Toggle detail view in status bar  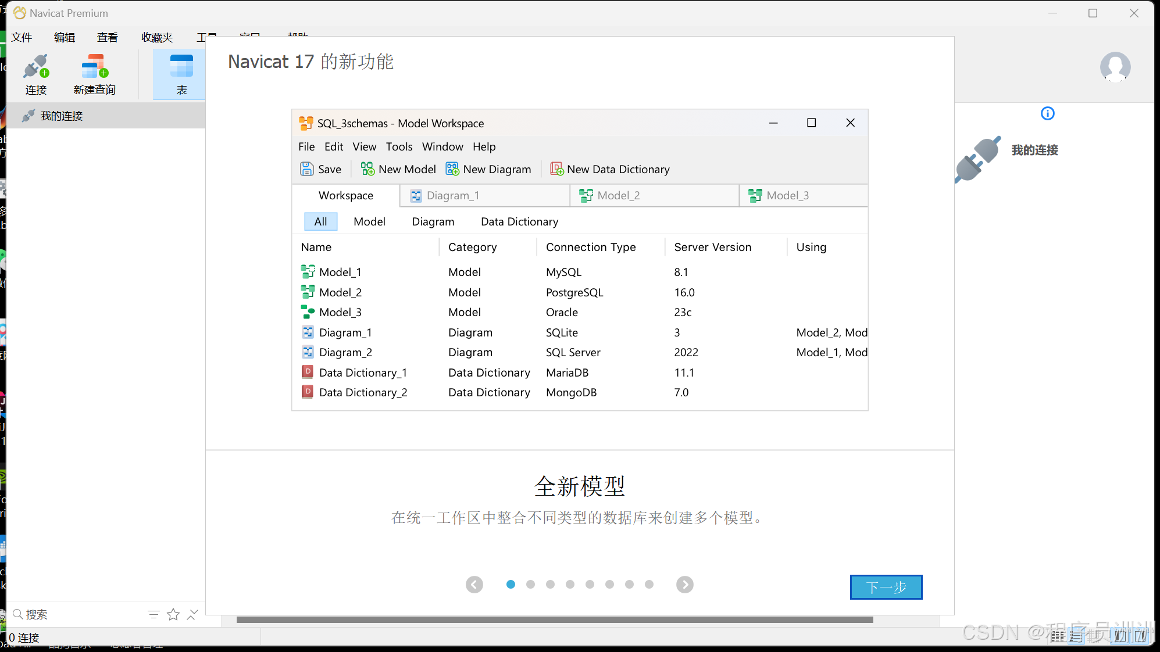click(1076, 636)
